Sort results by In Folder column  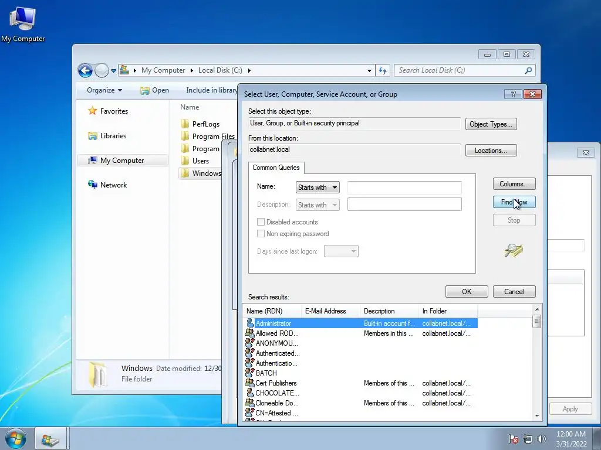coord(448,311)
